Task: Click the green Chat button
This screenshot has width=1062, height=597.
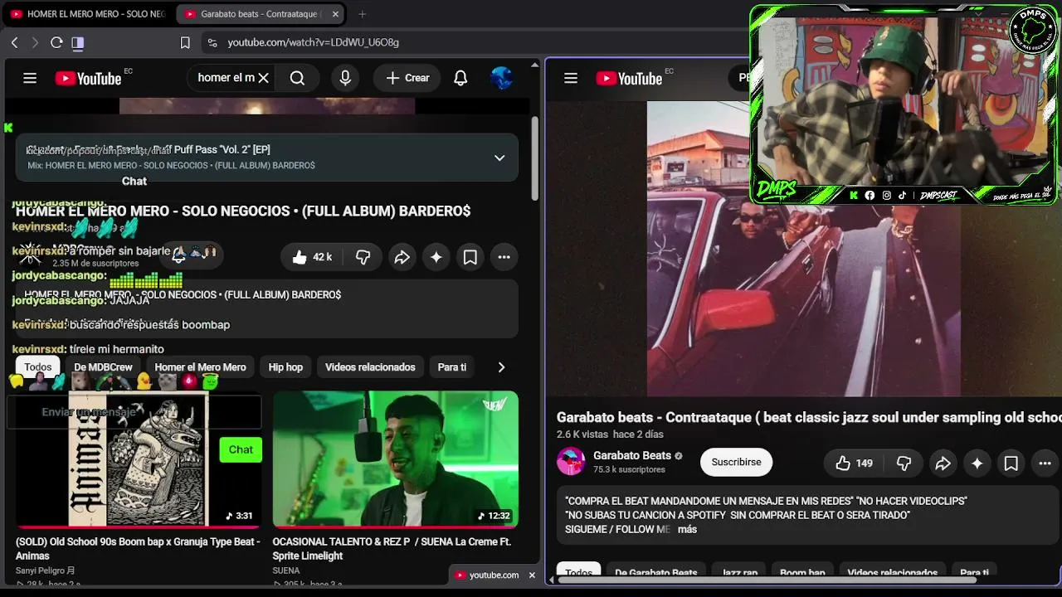Action: click(241, 449)
